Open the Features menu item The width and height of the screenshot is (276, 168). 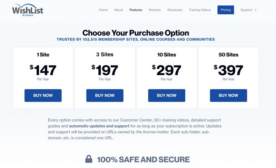(136, 10)
